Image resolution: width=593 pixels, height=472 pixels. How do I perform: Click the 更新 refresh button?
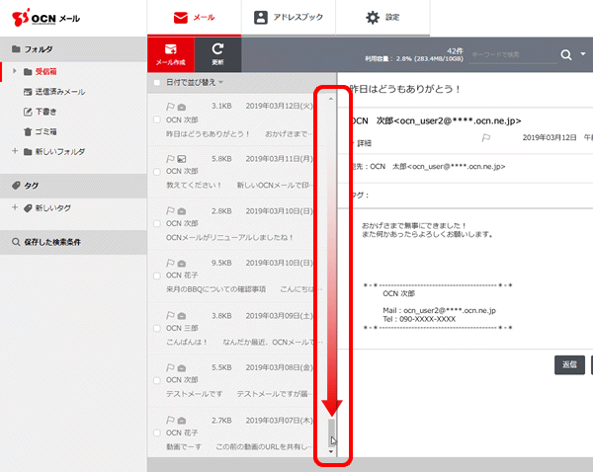tap(217, 54)
